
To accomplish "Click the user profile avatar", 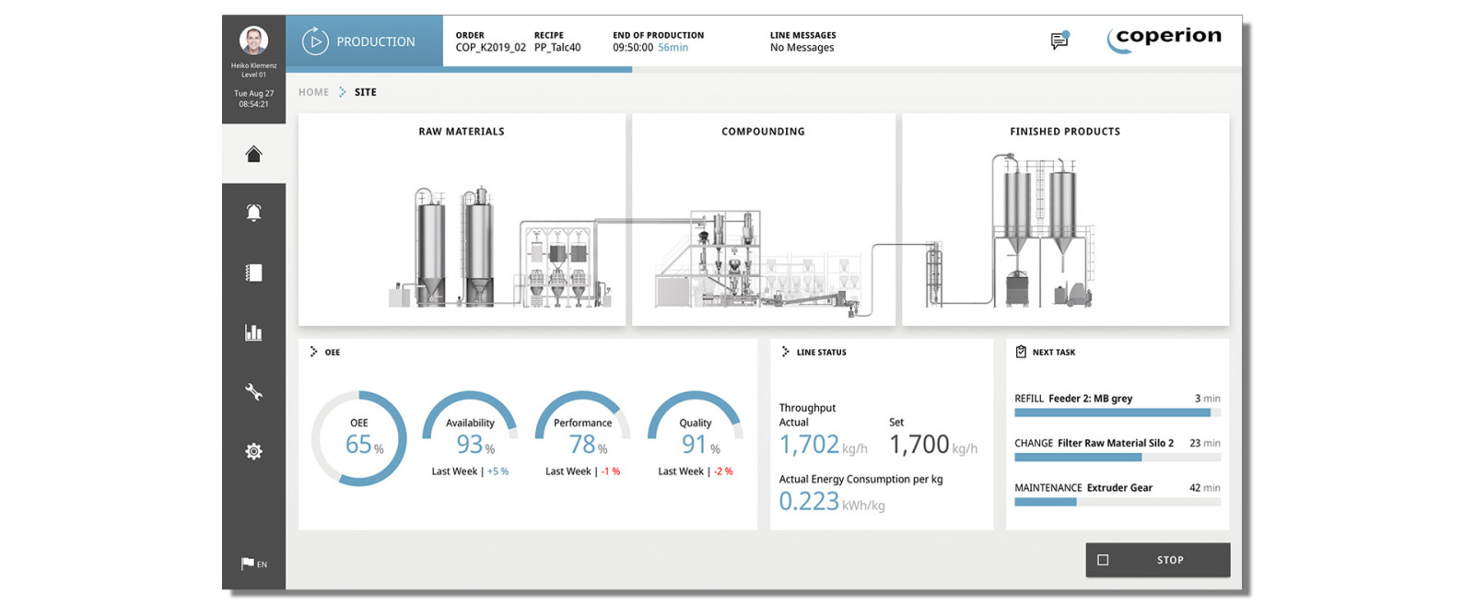I will tap(253, 41).
